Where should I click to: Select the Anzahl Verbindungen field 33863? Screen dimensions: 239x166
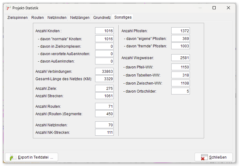coord(104,71)
